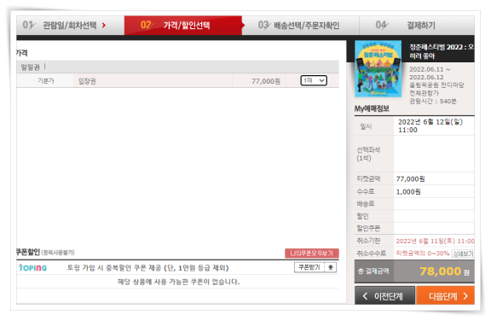Click the 상세보기 cancellation fee button
491x321 pixels.
(463, 254)
